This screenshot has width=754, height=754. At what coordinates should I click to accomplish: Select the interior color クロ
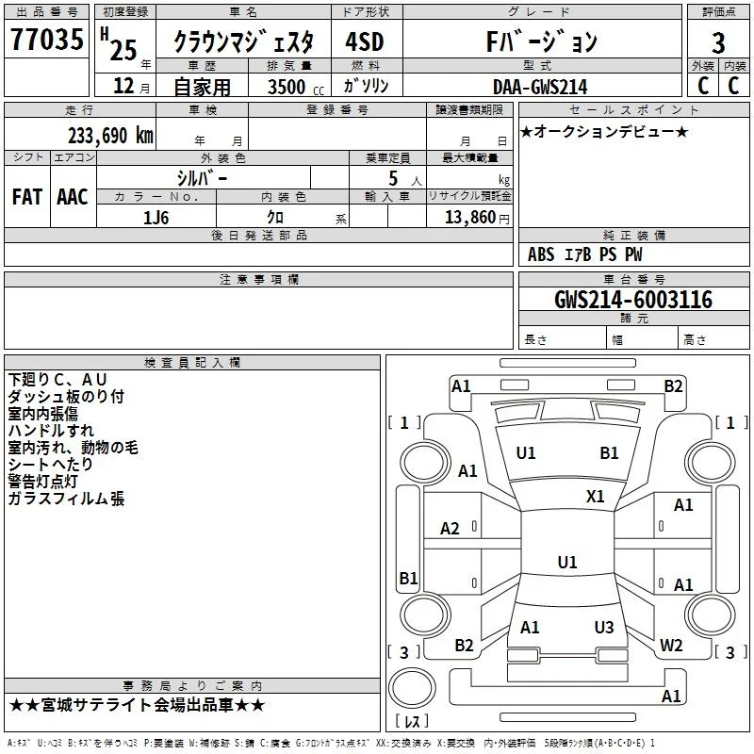[x=275, y=218]
